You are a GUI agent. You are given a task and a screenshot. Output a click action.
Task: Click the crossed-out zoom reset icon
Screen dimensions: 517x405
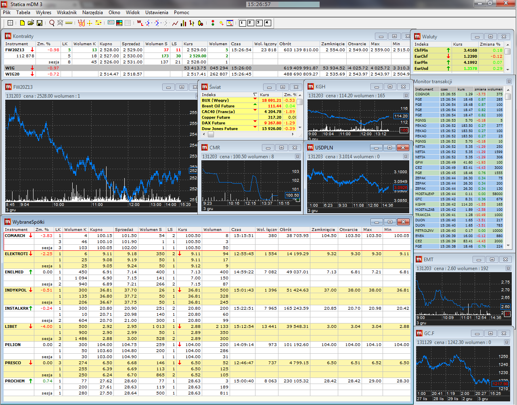[x=60, y=23]
